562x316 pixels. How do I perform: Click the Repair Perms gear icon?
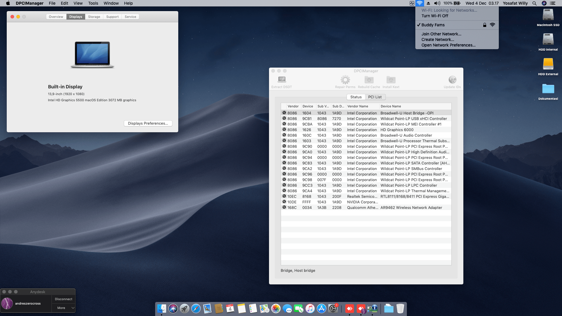click(345, 80)
